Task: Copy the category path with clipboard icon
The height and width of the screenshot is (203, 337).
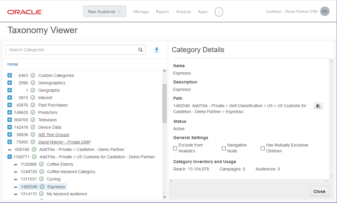Action: (x=318, y=106)
